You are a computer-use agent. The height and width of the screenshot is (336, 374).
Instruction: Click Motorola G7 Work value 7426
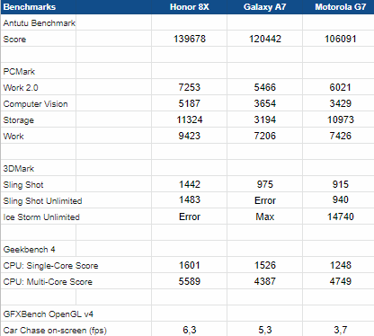[341, 136]
